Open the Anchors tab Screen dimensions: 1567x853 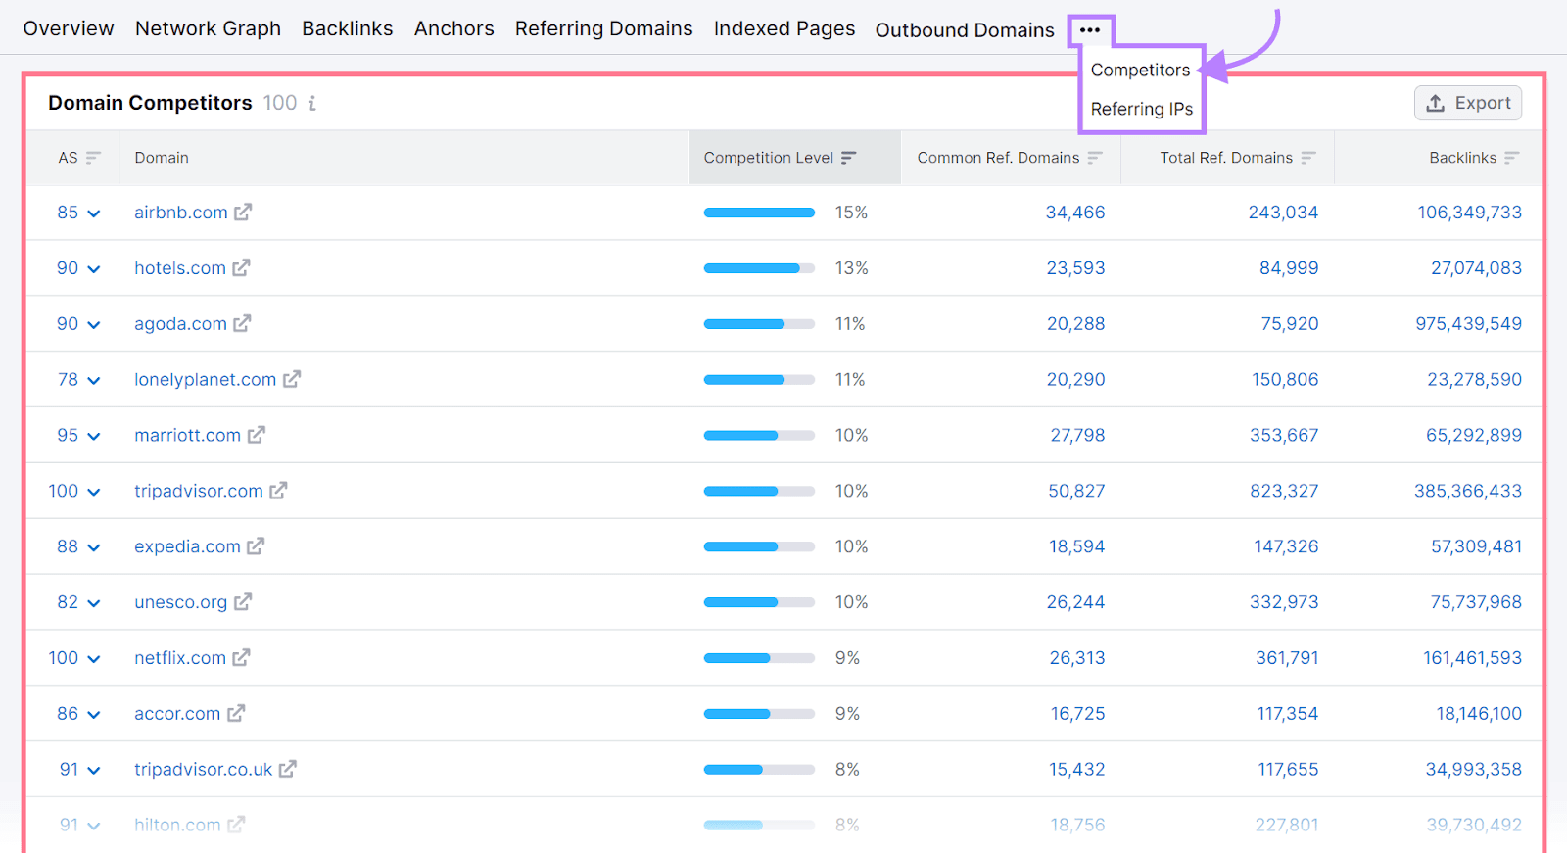(454, 28)
